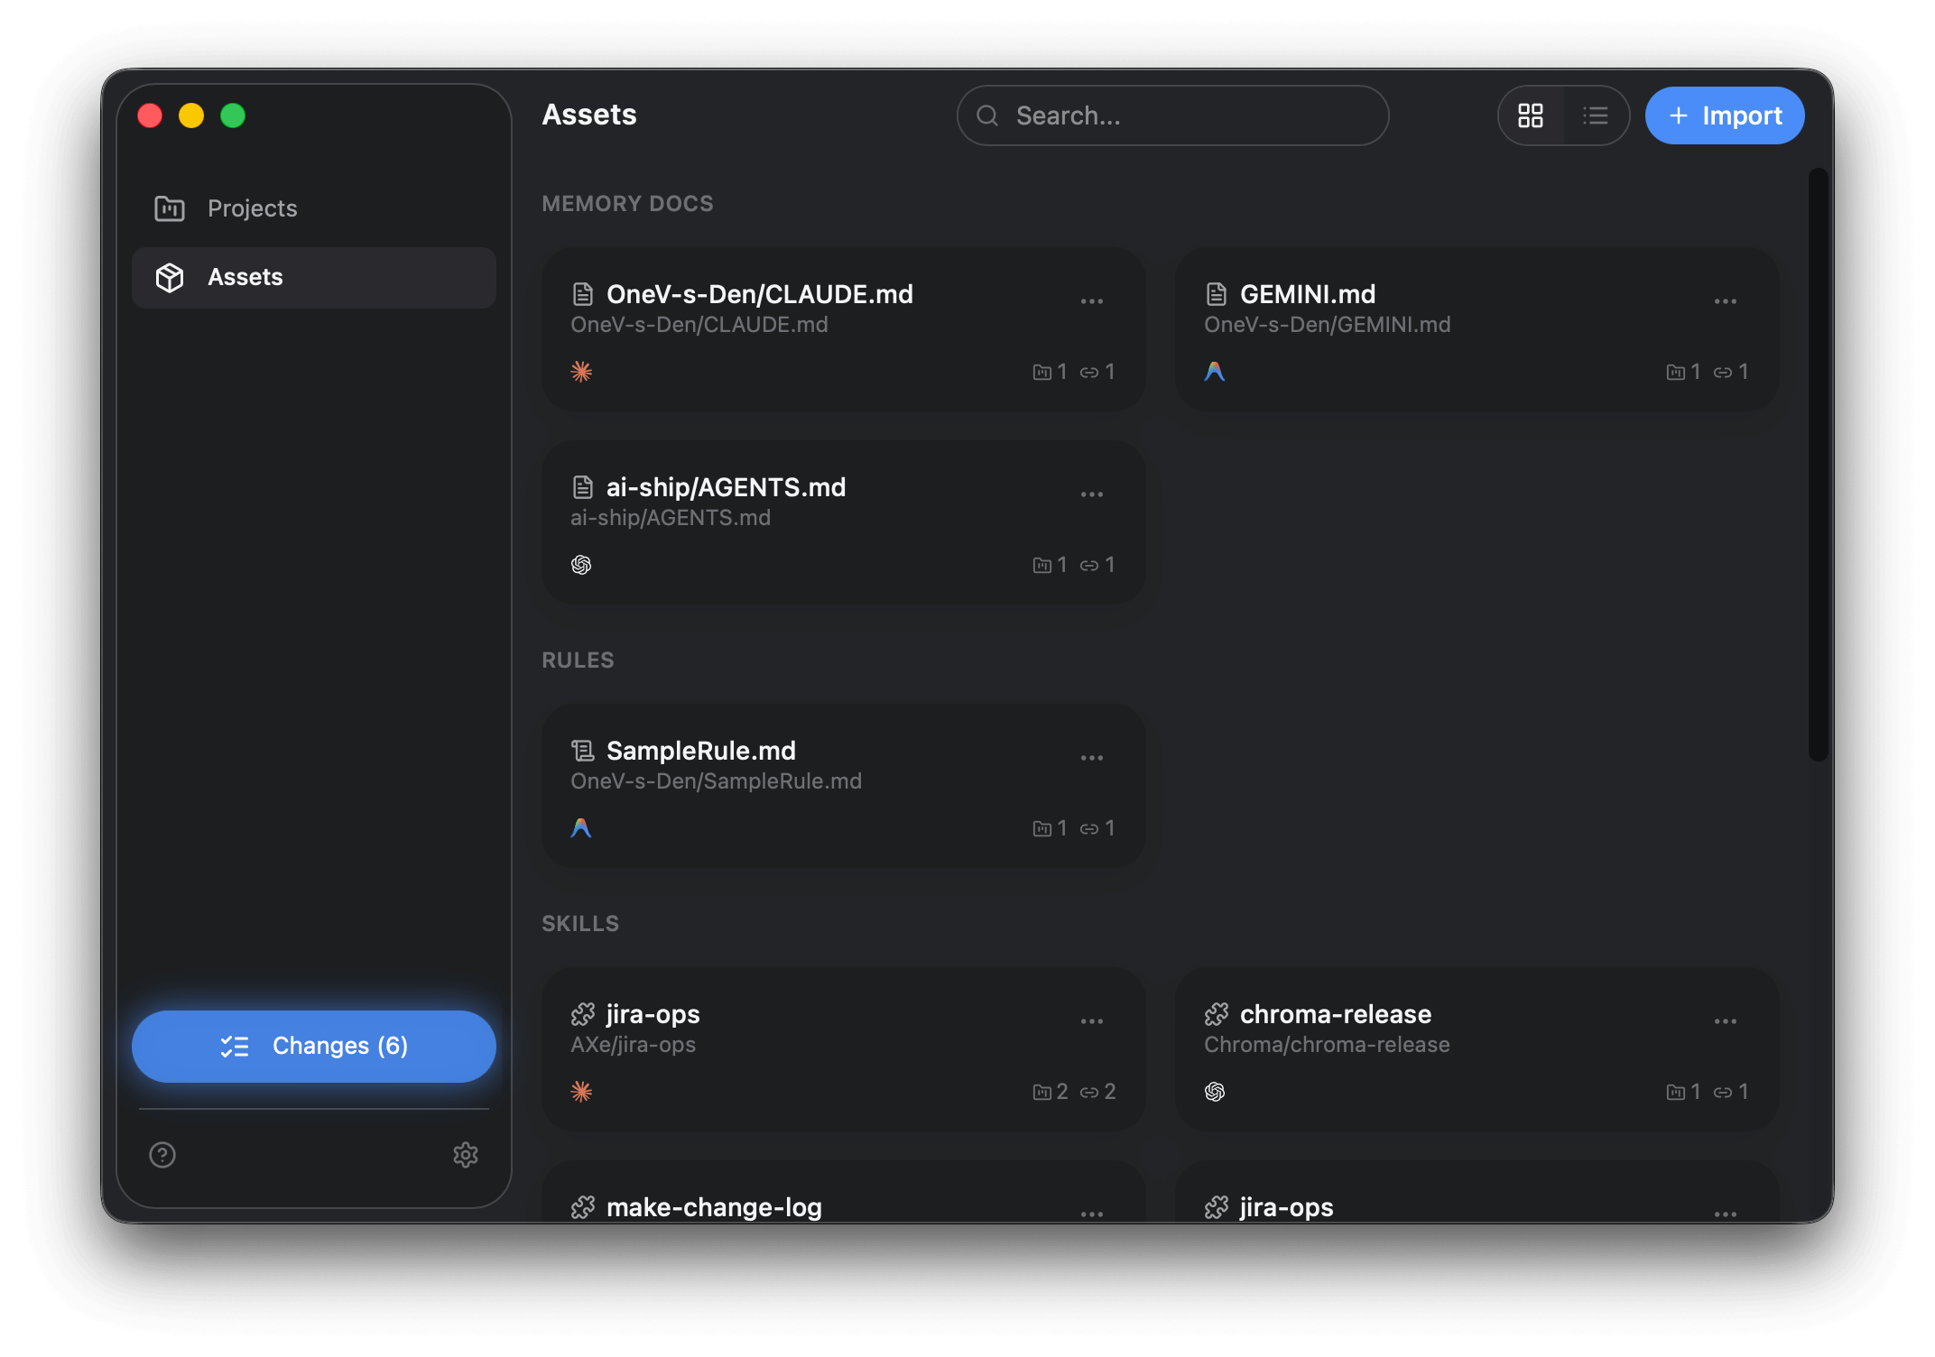
Task: Open settings via the gear icon
Action: coord(466,1155)
